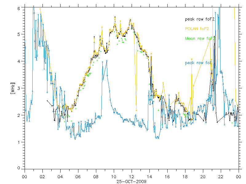Click the y-axis tick label 6
Image resolution: width=246 pixels, height=184 pixels.
(x=19, y=9)
